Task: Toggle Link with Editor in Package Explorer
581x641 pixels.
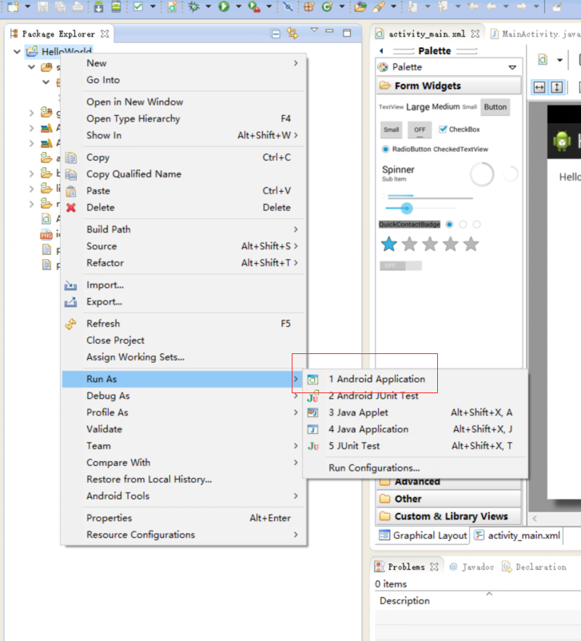Action: (x=292, y=34)
